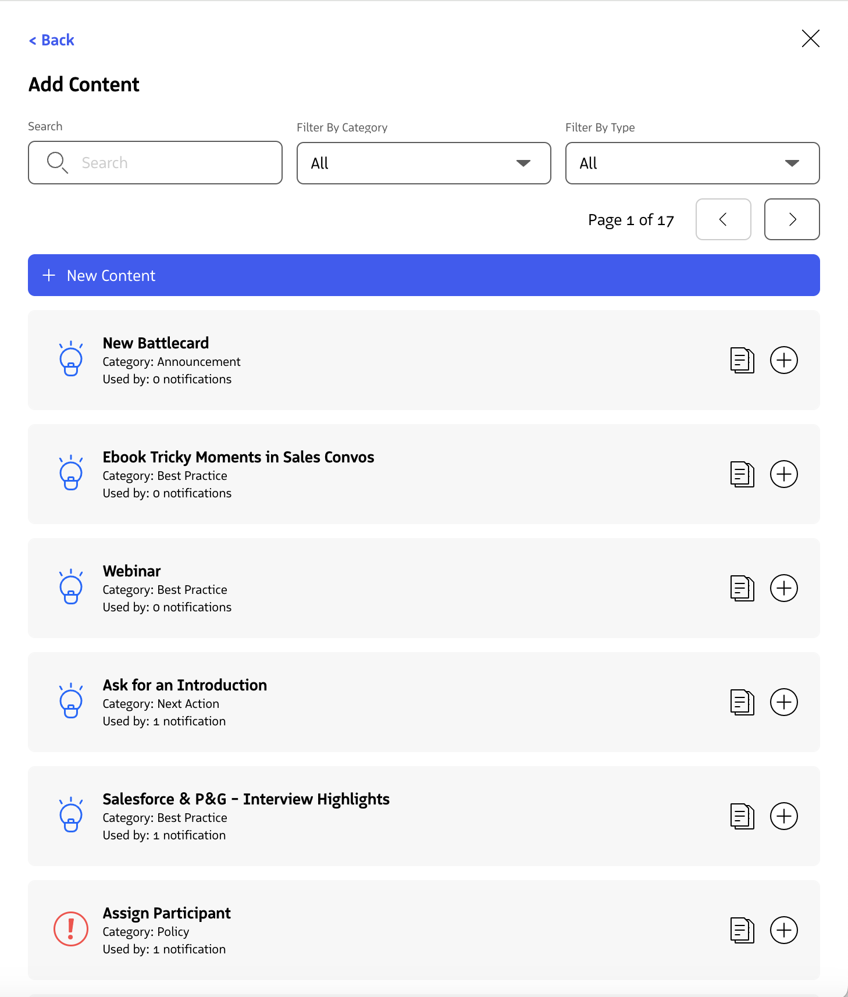Add Assign Participant with plus icon
This screenshot has width=848, height=997.
click(783, 930)
